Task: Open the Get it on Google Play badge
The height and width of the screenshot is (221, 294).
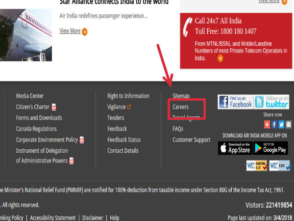Action: click(x=271, y=148)
